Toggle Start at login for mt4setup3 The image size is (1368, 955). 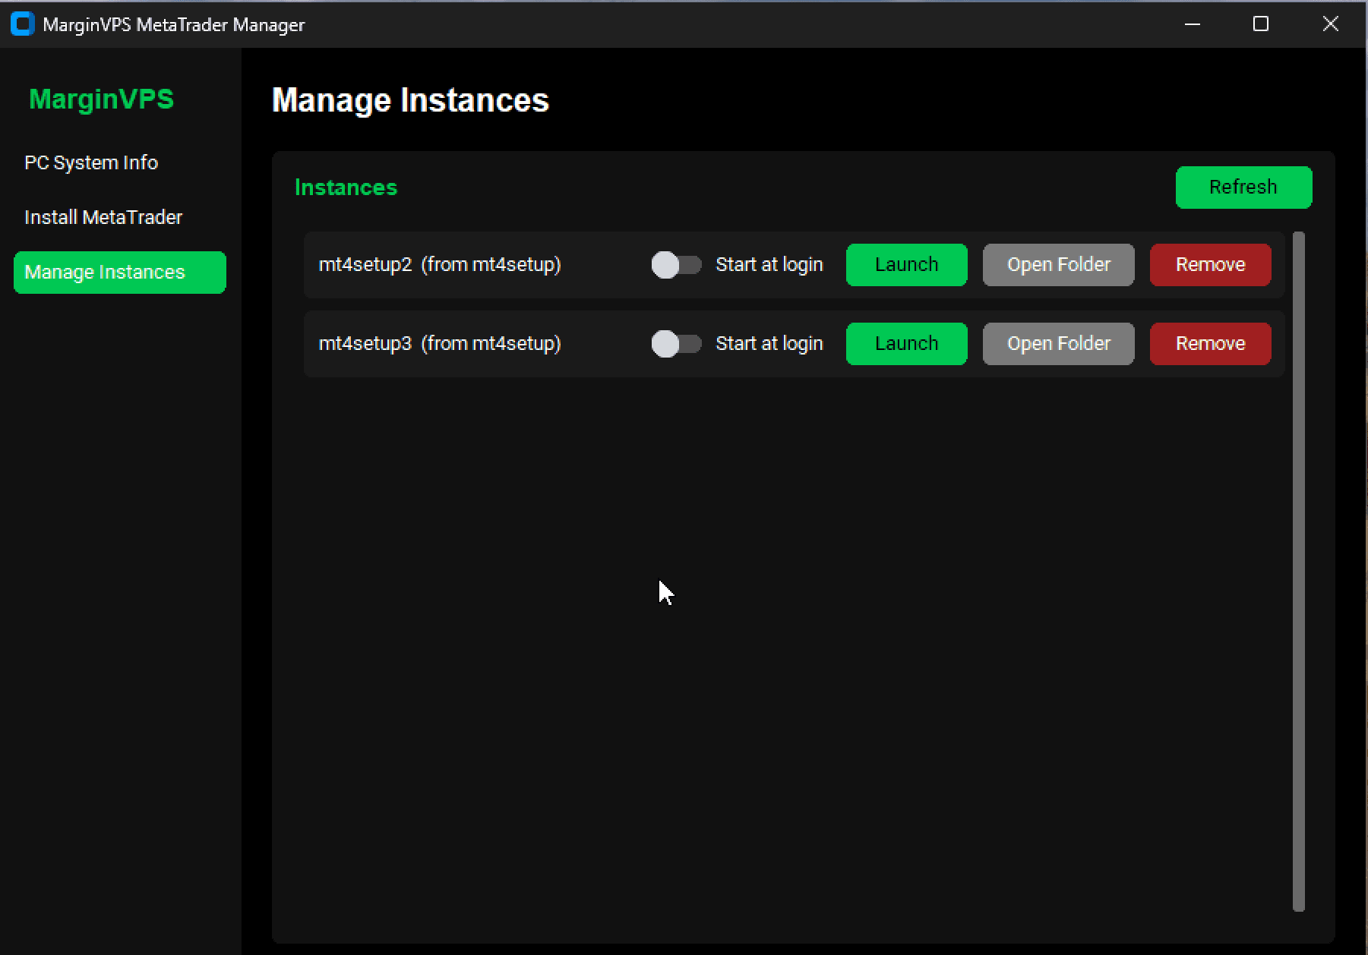(x=676, y=344)
